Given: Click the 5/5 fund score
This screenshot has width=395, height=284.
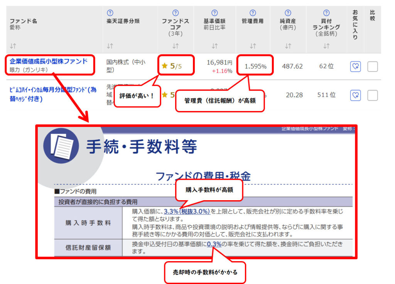Looking at the screenshot, I should click(172, 66).
